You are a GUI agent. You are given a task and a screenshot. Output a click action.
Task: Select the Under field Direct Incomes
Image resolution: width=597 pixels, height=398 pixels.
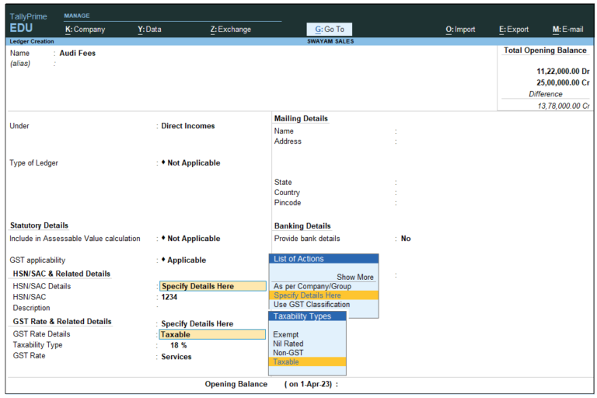click(x=187, y=126)
